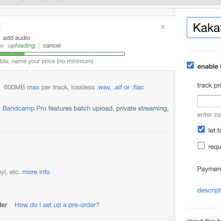The height and width of the screenshot is (221, 221).
Task: Click the Payment label text
Action: click(x=209, y=169)
